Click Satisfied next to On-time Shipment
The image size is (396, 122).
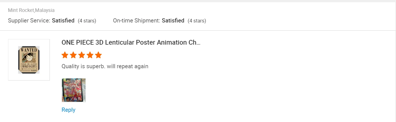click(173, 21)
